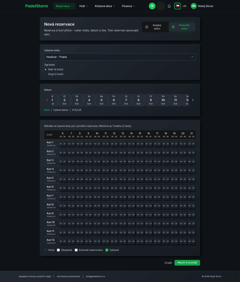The width and height of the screenshot is (240, 282).
Task: Click the Matej Beran user name
Action: coord(206,6)
